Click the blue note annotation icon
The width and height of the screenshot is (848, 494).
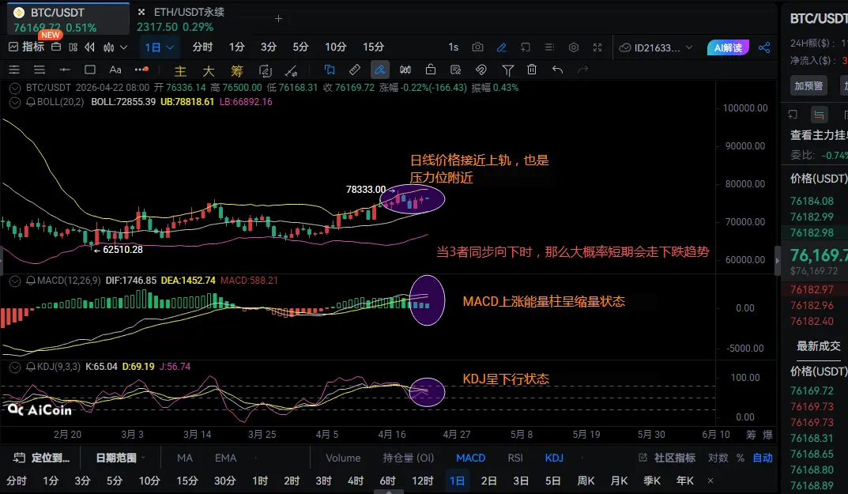[330, 70]
